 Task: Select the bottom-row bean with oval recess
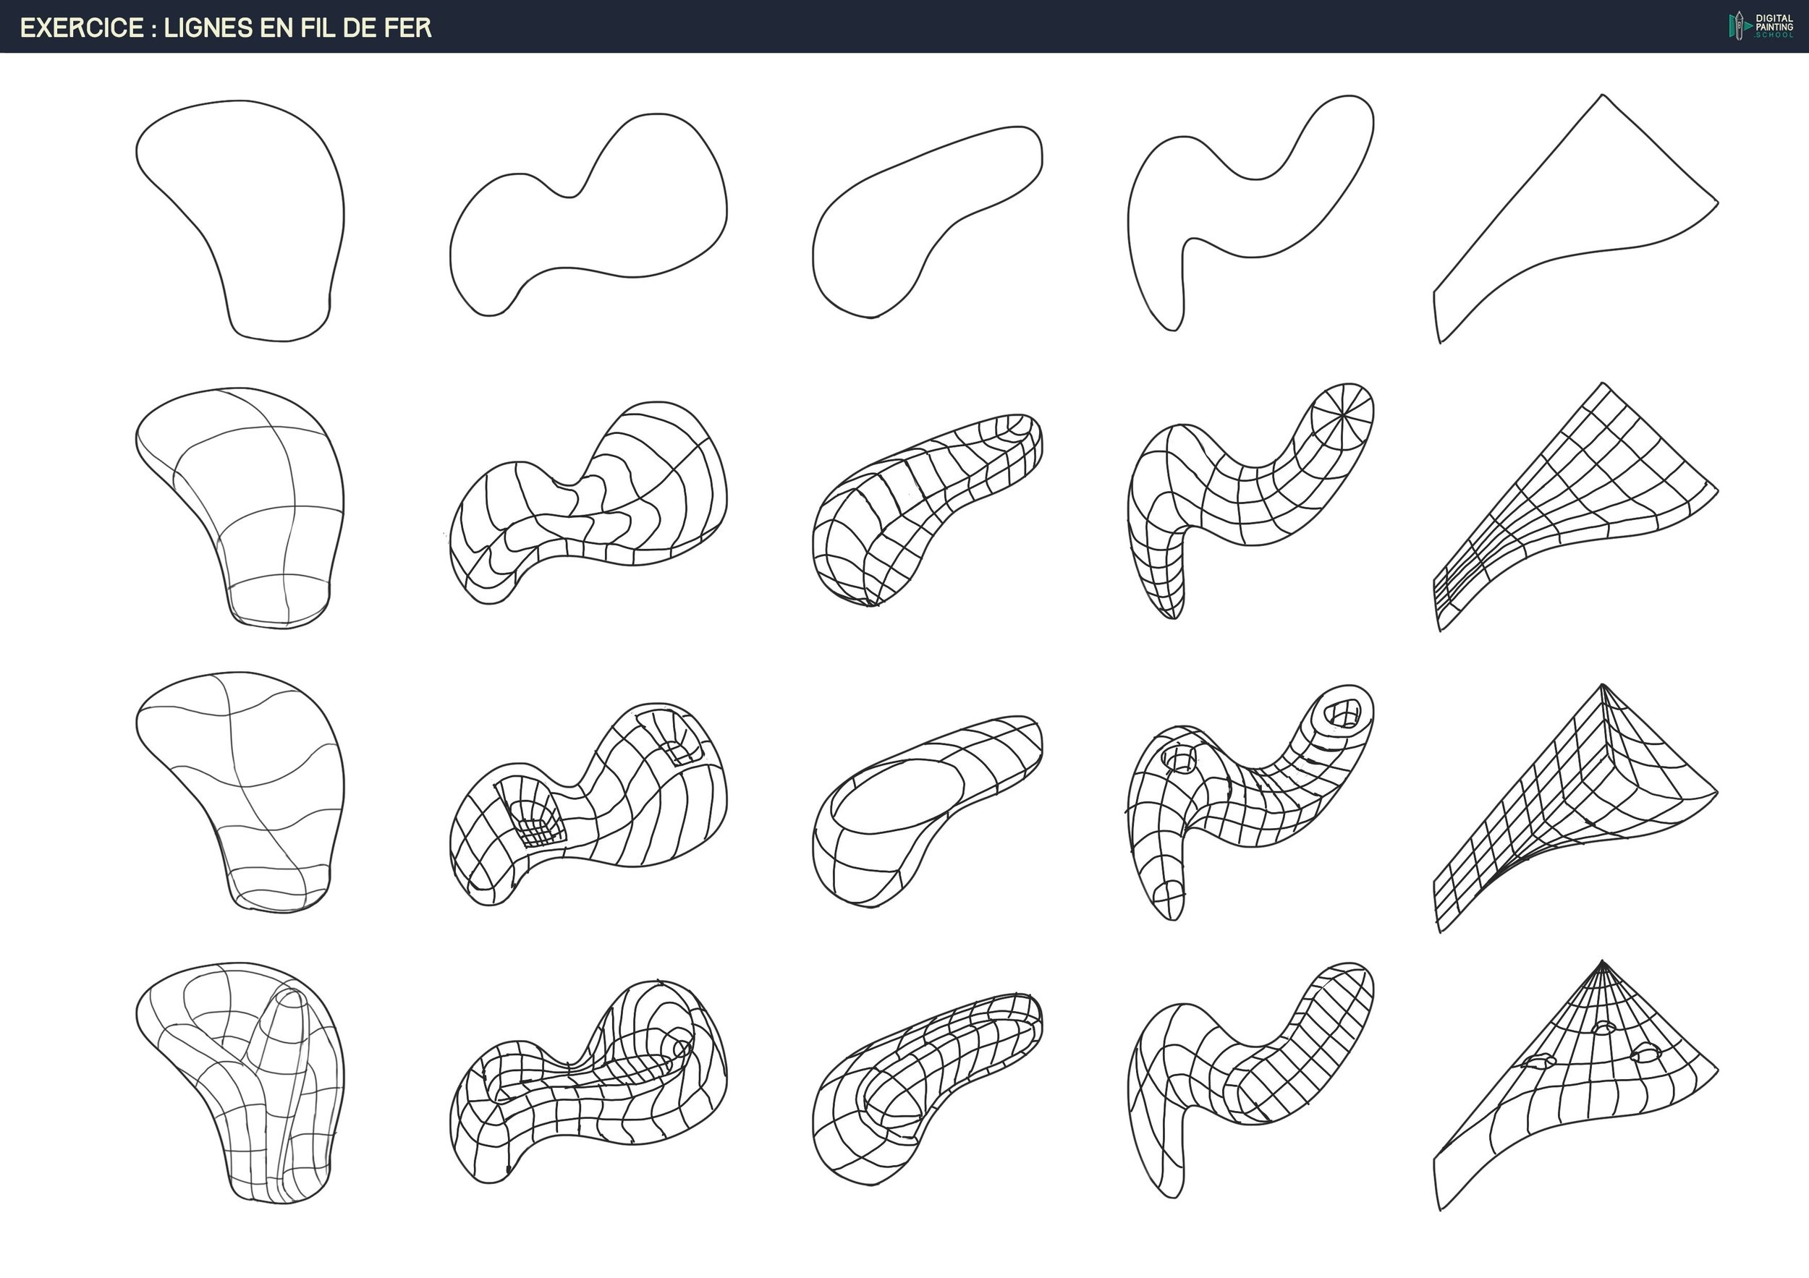point(922,1086)
